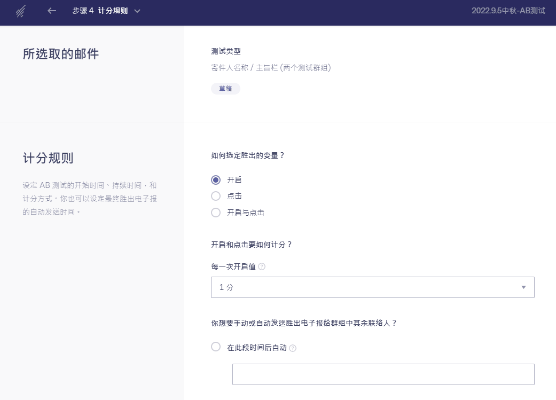Go back using the left arrow icon
This screenshot has width=556, height=400.
click(x=52, y=11)
